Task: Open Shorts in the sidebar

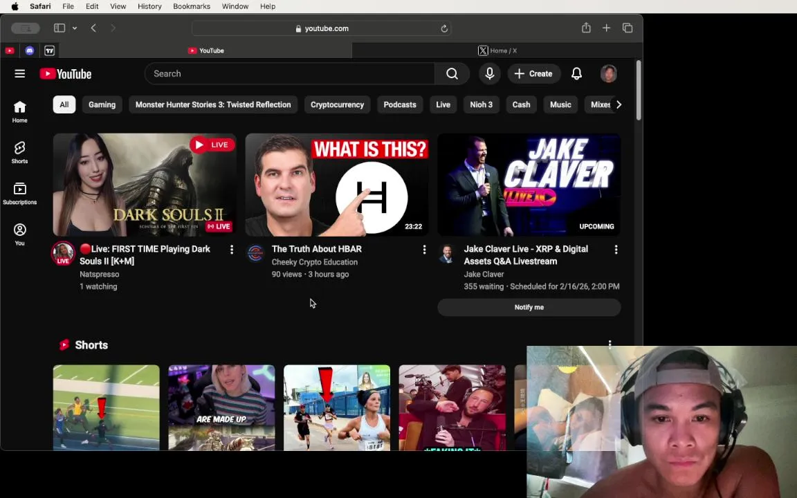Action: click(x=20, y=152)
